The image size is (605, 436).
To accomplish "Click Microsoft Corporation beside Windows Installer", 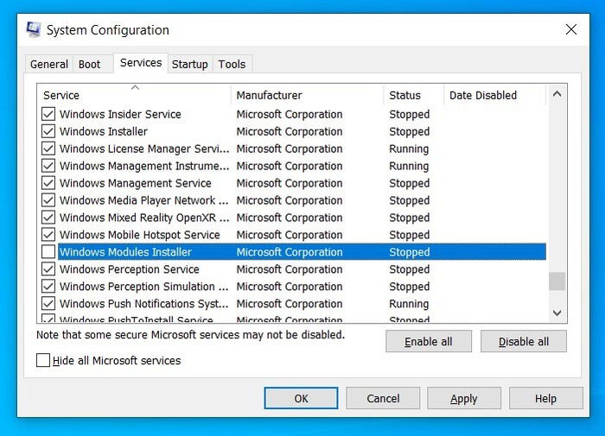I will 290,131.
